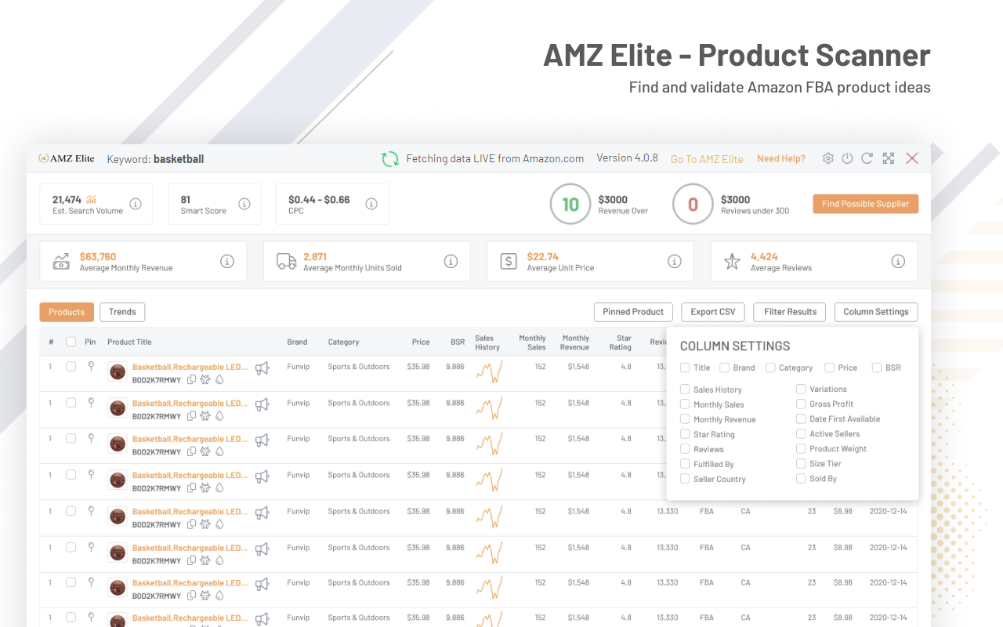The height and width of the screenshot is (627, 1003).
Task: Sort by the Product Title column header
Action: click(x=129, y=342)
